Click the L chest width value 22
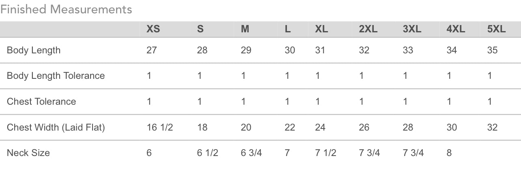521x173 pixels. coord(290,127)
